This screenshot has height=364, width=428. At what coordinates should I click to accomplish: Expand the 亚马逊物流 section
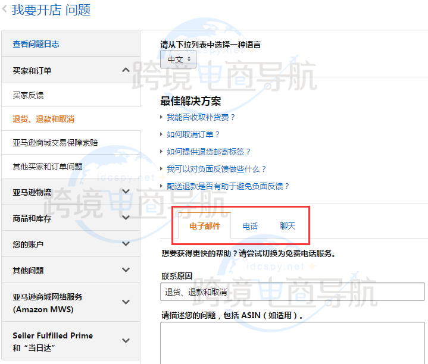[126, 192]
